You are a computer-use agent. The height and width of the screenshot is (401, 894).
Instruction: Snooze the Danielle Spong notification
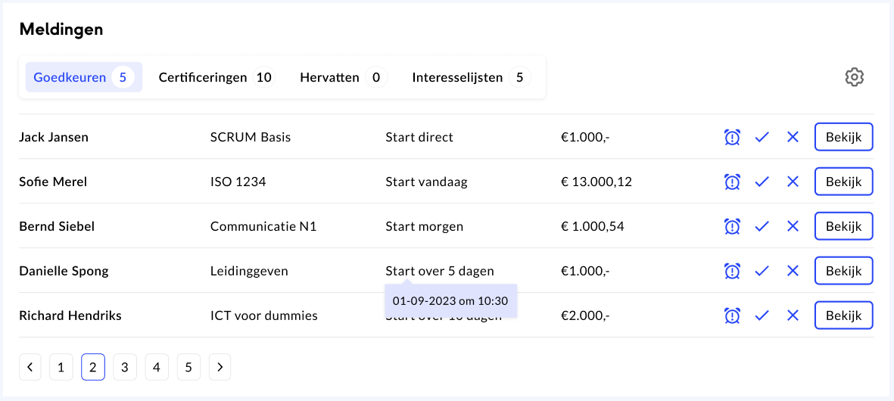click(x=732, y=271)
